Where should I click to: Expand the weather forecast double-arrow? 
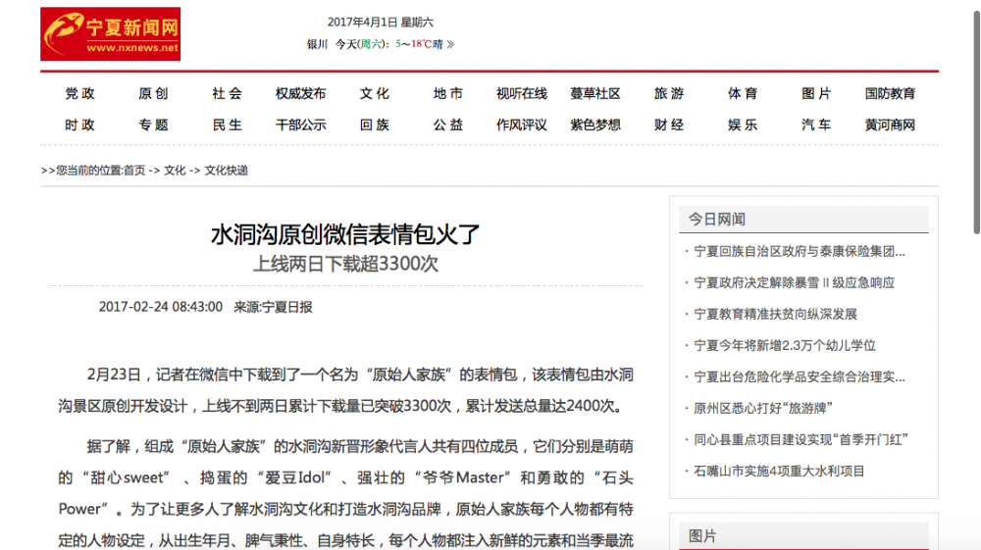click(x=450, y=44)
